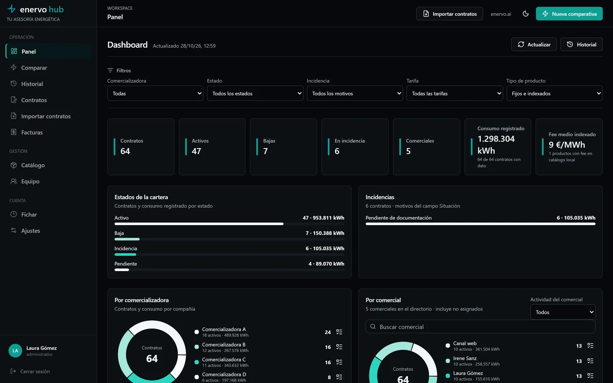Open the Comercializadora dropdown

tap(155, 93)
